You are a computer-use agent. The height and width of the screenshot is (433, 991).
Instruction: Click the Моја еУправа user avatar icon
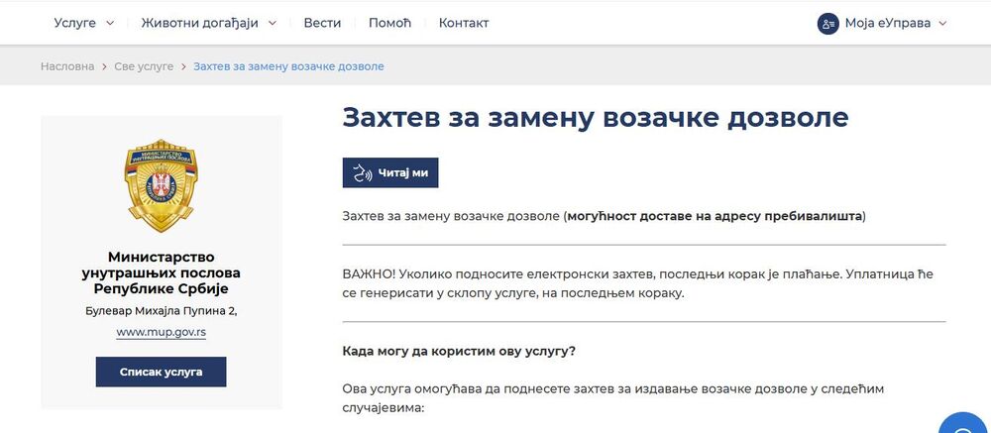click(827, 24)
